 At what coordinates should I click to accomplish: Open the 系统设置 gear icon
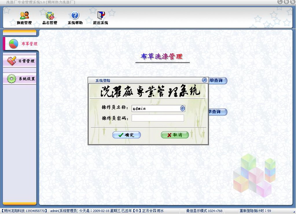[12, 79]
